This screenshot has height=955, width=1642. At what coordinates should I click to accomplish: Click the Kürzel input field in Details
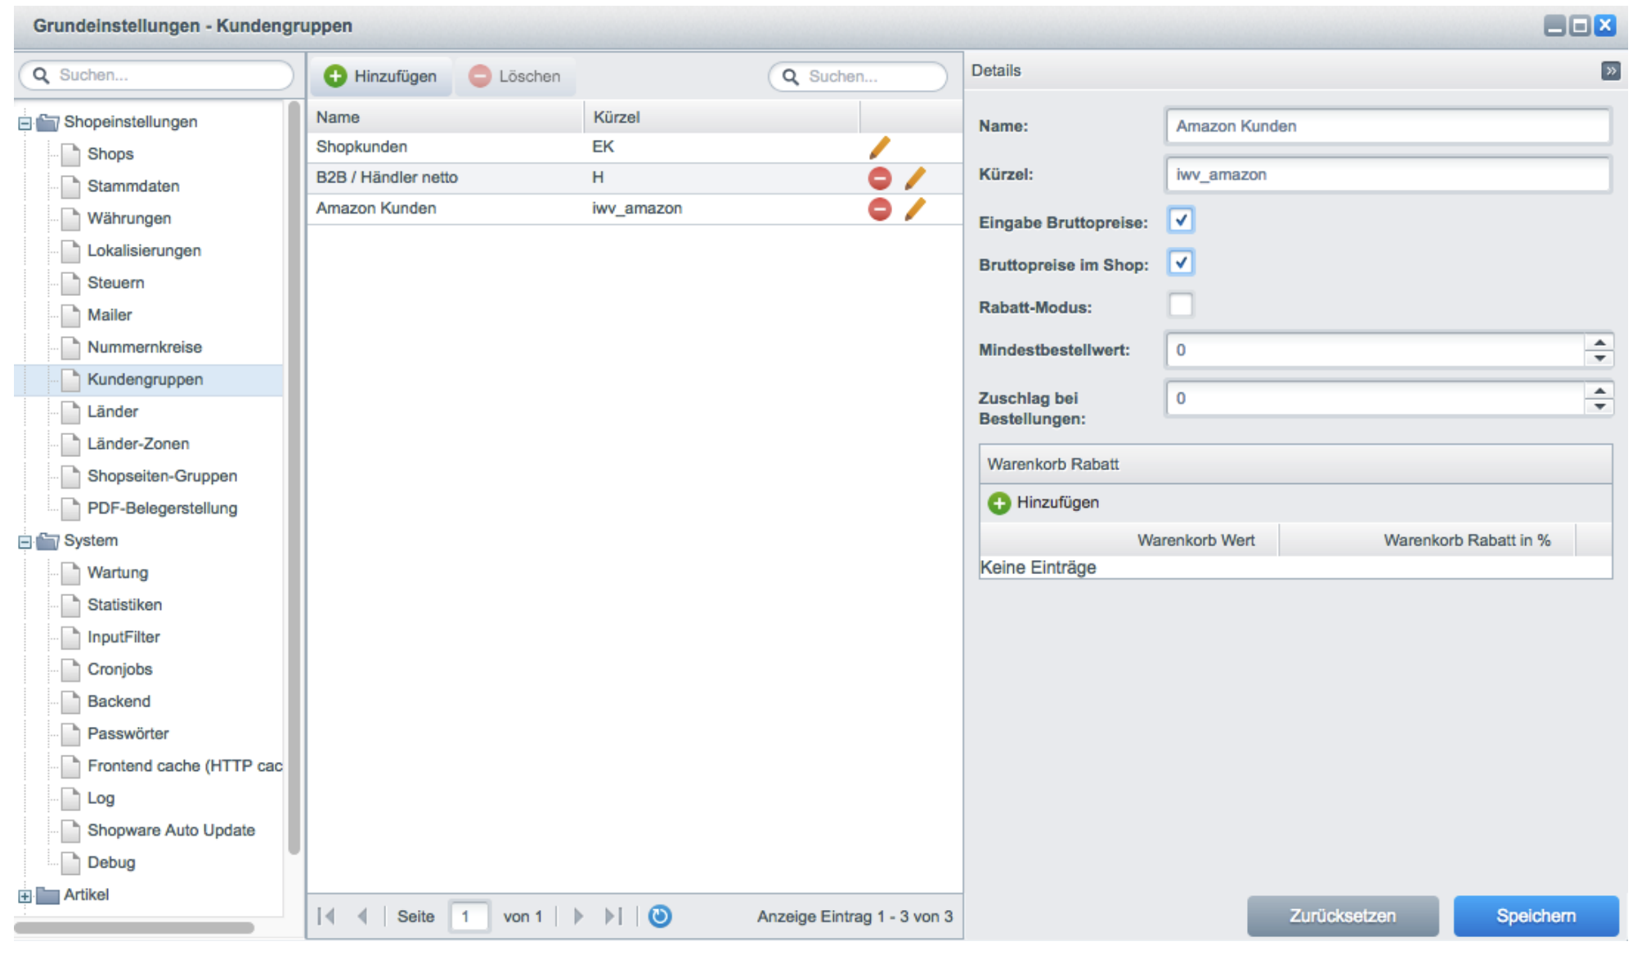1387,175
